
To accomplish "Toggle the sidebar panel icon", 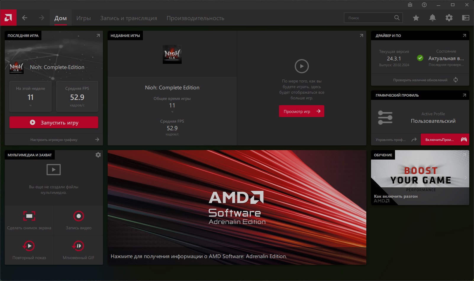I will 466,18.
